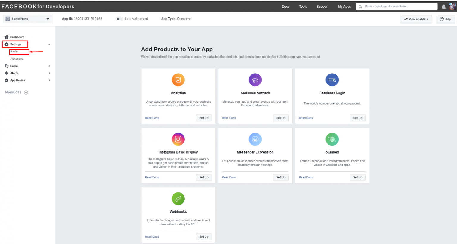Expand the Roles section in the sidebar
This screenshot has height=244, width=457.
[x=49, y=66]
